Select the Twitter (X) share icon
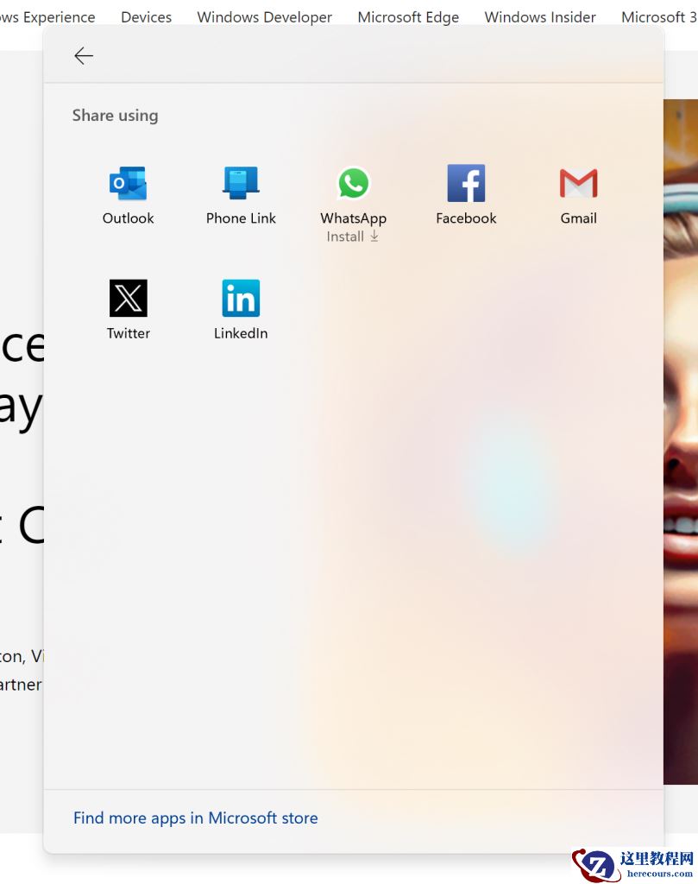698x884 pixels. pos(128,297)
